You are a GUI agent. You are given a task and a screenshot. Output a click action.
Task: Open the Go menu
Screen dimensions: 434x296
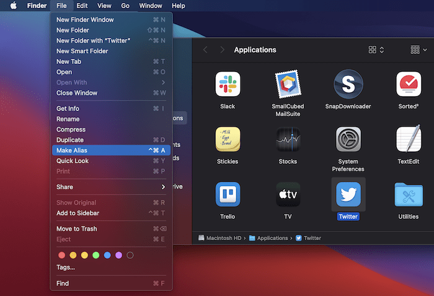point(125,6)
